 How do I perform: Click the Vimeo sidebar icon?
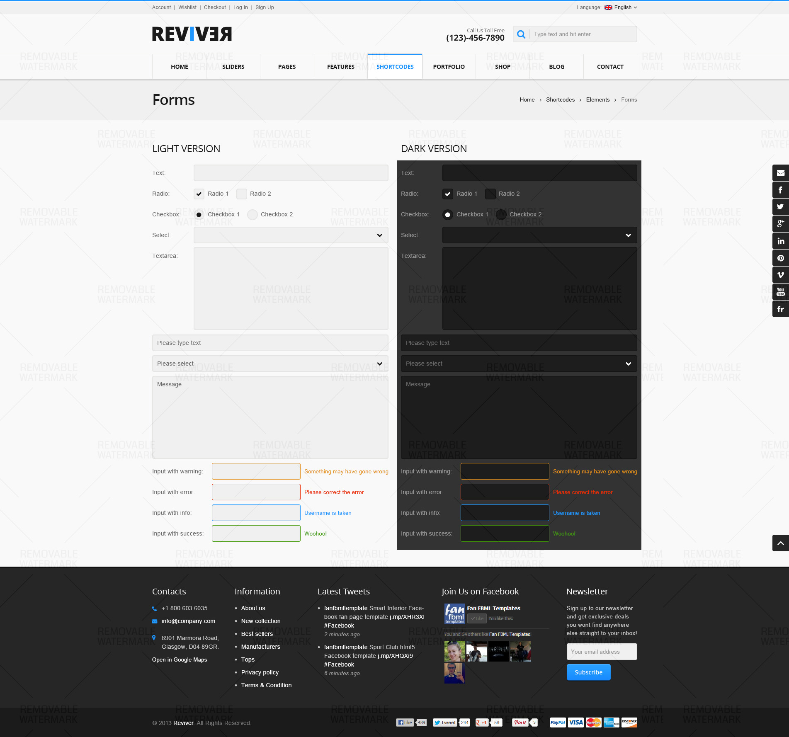click(x=781, y=275)
